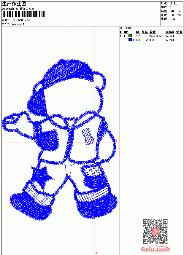Click the red guide label 2 at bottom
184x255 pixels.
tap(96, 253)
